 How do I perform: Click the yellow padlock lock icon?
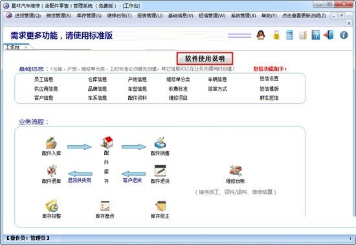(276, 35)
